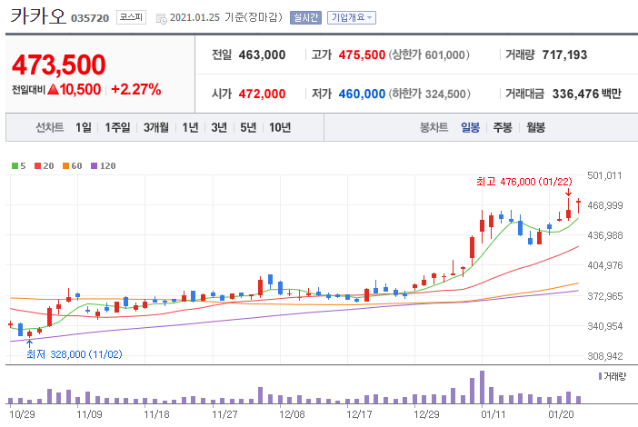The width and height of the screenshot is (638, 427).
Task: Select the 3년 line chart tab
Action: (219, 128)
